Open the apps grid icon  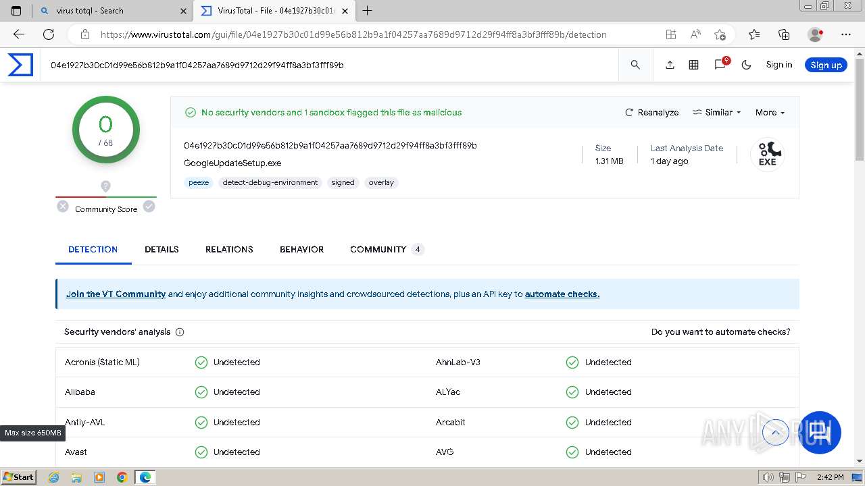coord(693,65)
